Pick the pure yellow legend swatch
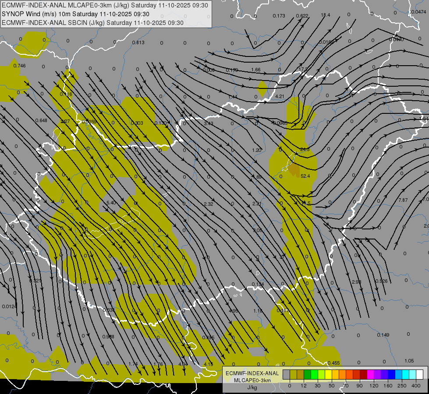The image size is (429, 394). tap(328, 374)
